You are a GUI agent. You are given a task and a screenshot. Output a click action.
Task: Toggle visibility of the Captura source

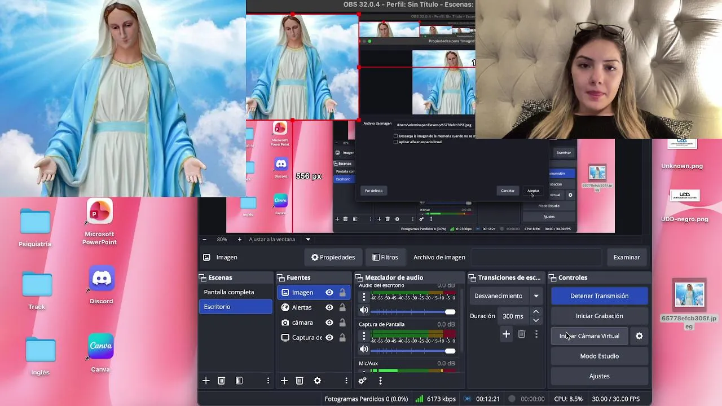pyautogui.click(x=329, y=338)
